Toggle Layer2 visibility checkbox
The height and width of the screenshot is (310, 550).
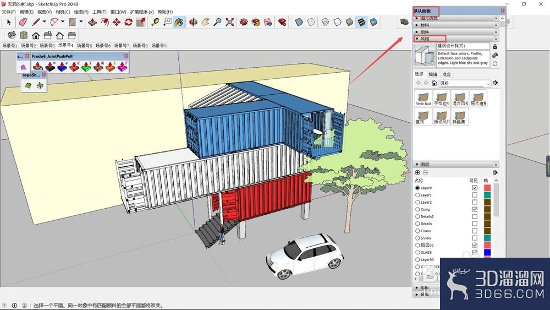point(475,202)
